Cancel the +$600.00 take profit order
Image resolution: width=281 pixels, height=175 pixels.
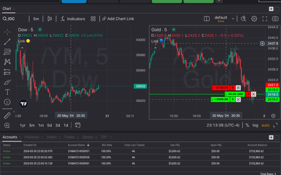click(238, 100)
